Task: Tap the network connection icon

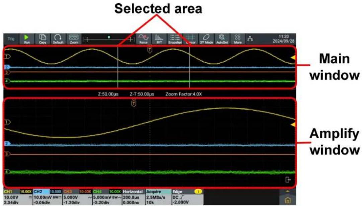Action: pos(250,39)
